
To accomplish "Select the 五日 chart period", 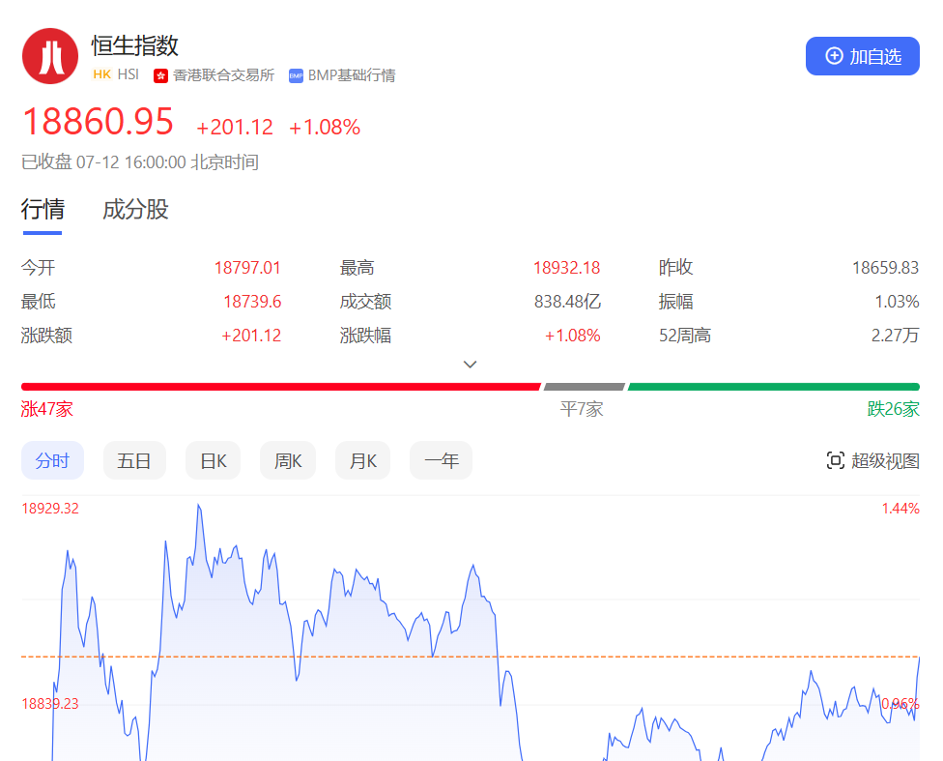I will coord(134,460).
